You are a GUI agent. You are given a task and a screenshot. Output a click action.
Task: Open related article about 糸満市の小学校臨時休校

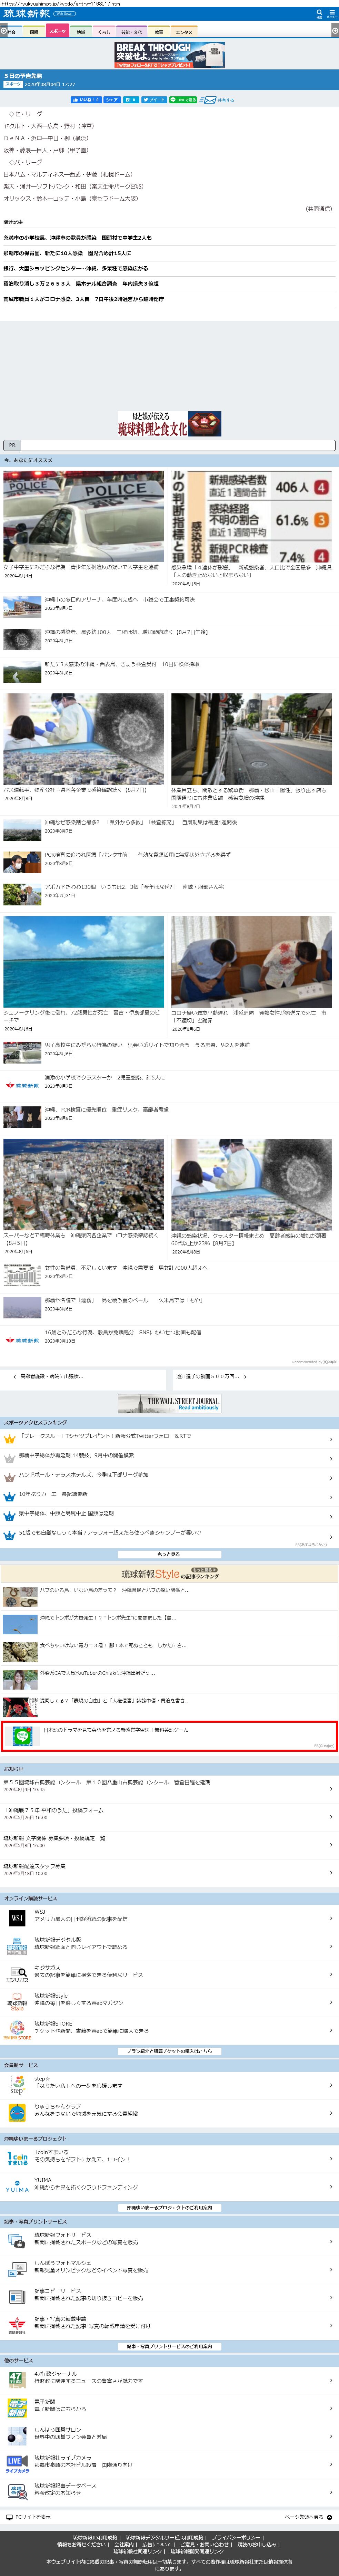pyautogui.click(x=78, y=238)
